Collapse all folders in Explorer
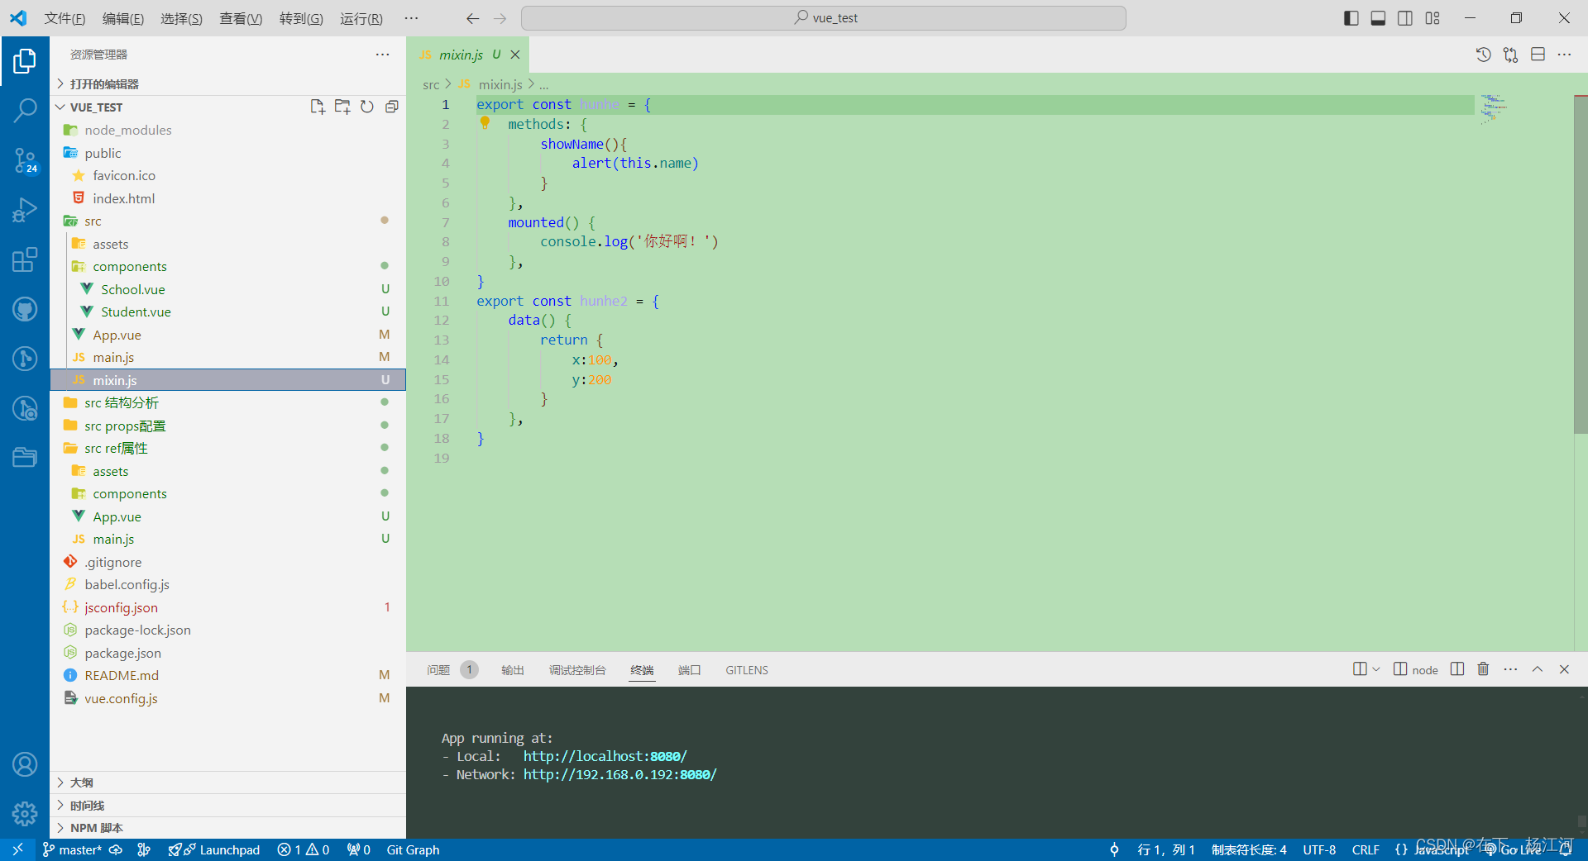The image size is (1588, 861). [x=392, y=107]
